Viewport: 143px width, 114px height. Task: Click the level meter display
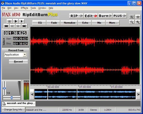pos(26,90)
